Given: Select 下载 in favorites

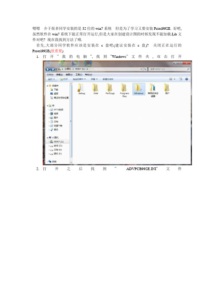Looking at the screenshot, I should point(54,90).
